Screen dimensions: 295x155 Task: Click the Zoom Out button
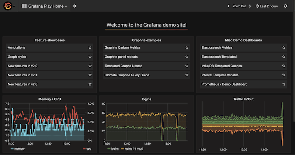[x=239, y=6]
